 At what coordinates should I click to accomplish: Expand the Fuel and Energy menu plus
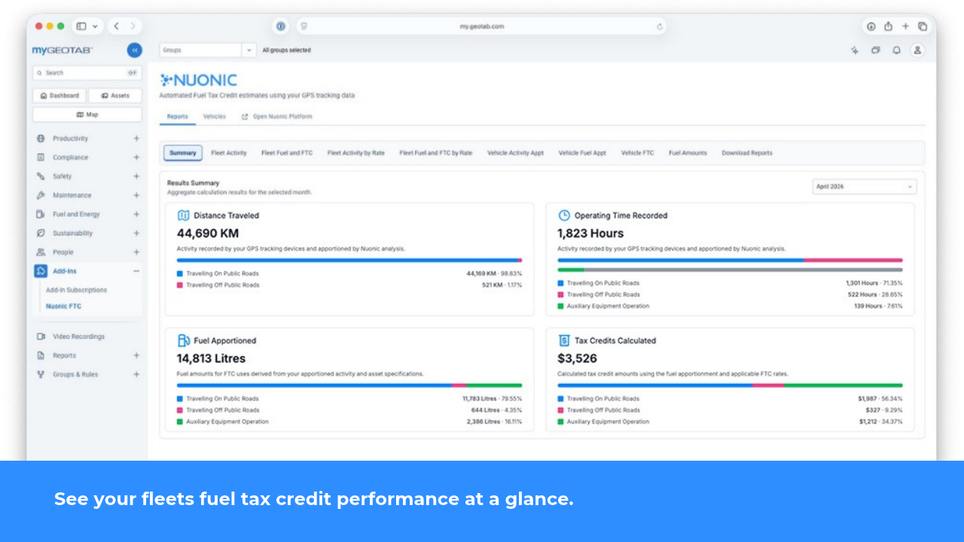[136, 214]
